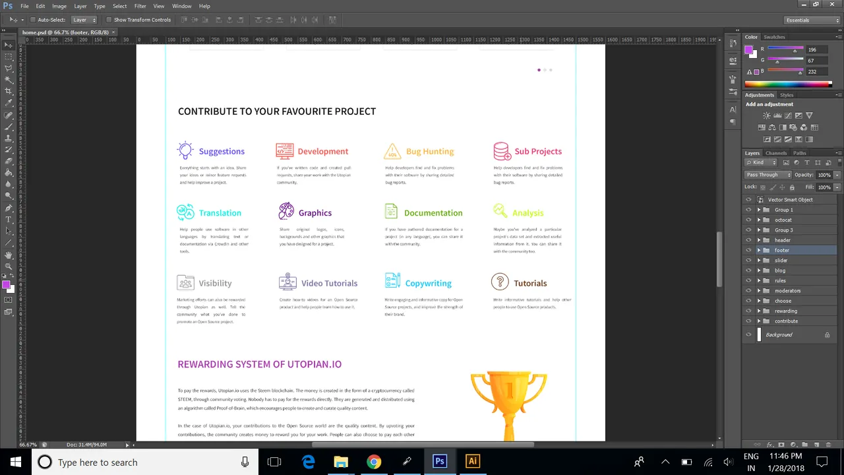Open the Pass Through blend mode dropdown
This screenshot has height=475, width=844.
tap(768, 175)
